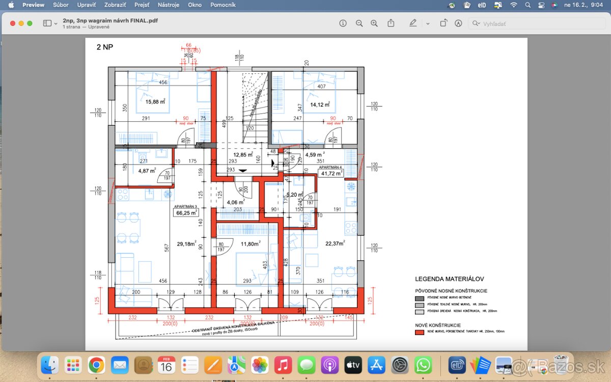This screenshot has width=611, height=382.
Task: Rotate the floor plan page
Action: 443,23
